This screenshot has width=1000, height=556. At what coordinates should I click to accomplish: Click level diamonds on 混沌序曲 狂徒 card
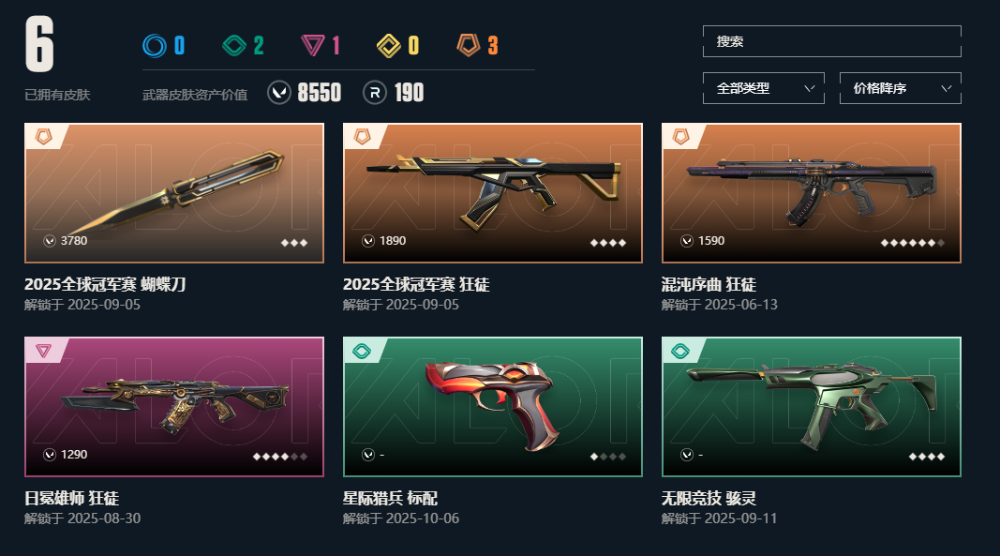click(913, 243)
